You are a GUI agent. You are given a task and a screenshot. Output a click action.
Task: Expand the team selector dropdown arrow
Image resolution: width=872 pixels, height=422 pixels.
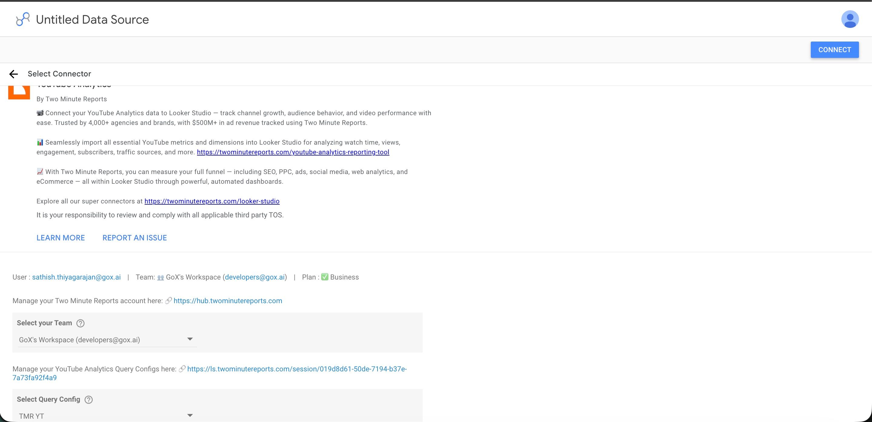(190, 339)
